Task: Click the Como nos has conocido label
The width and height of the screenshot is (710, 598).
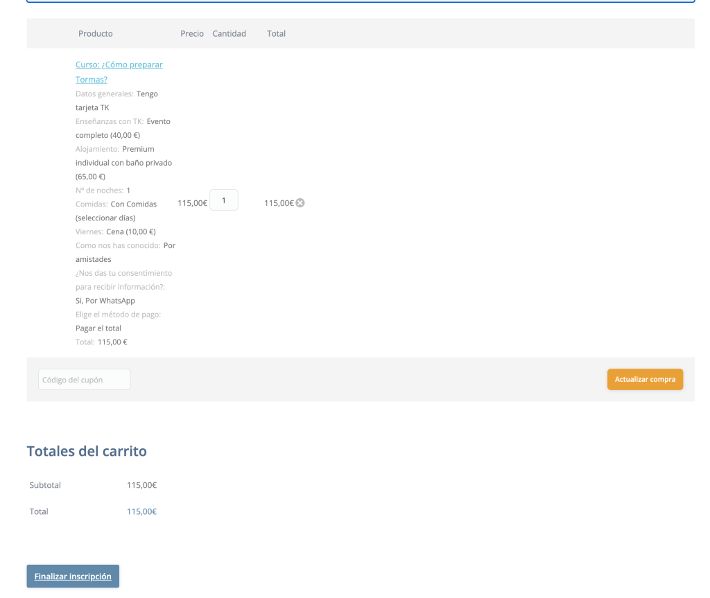Action: [118, 245]
